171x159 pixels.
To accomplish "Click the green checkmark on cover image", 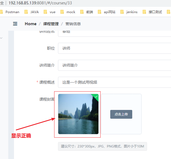I will coord(96,96).
